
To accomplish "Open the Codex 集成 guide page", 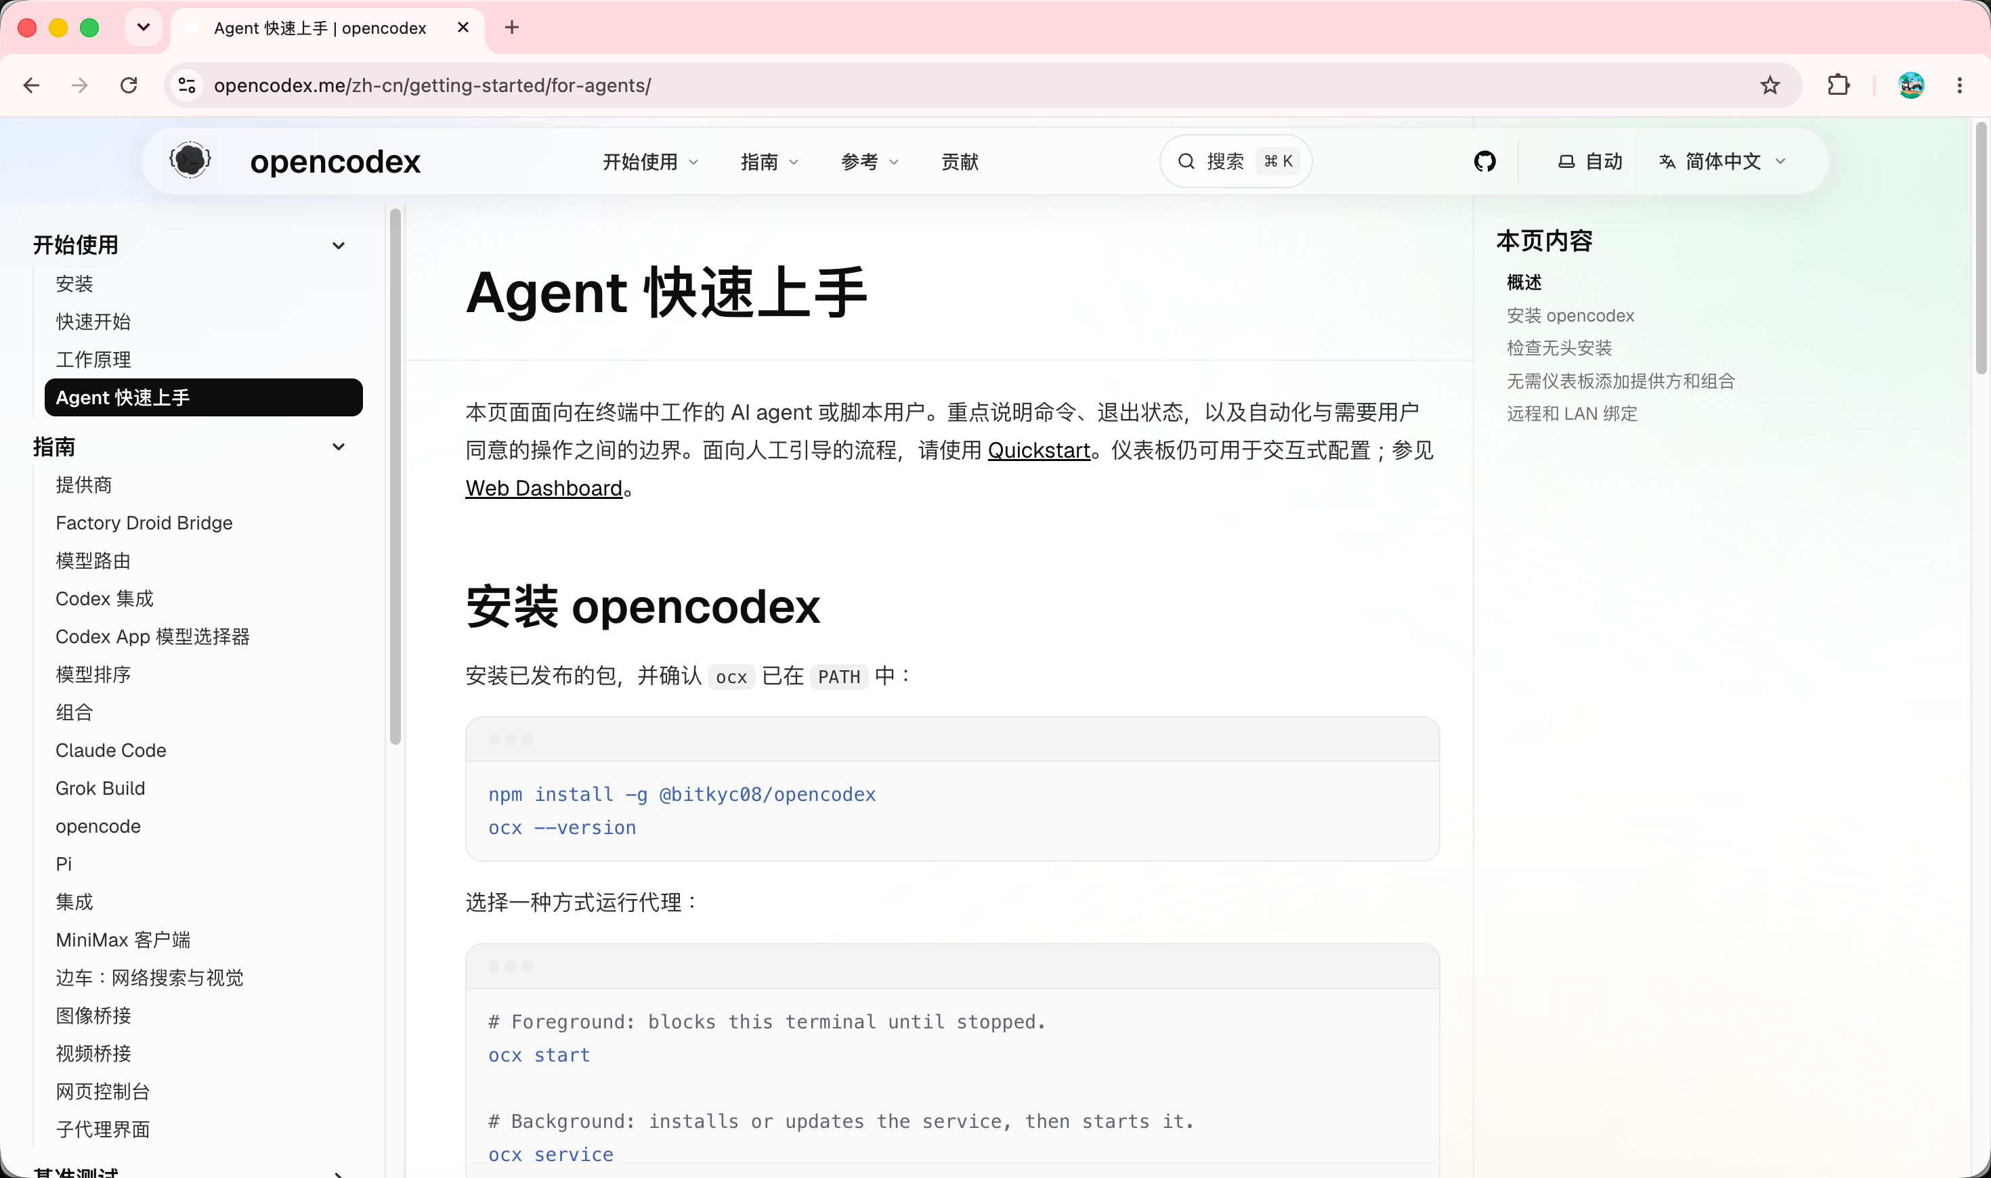I will 104,598.
